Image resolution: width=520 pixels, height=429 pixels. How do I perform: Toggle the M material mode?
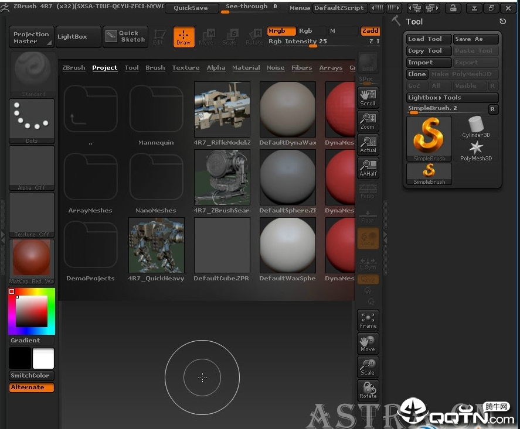342,31
